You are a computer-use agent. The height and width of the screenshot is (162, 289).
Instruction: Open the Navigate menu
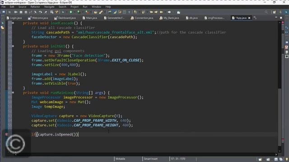[x=49, y=7]
